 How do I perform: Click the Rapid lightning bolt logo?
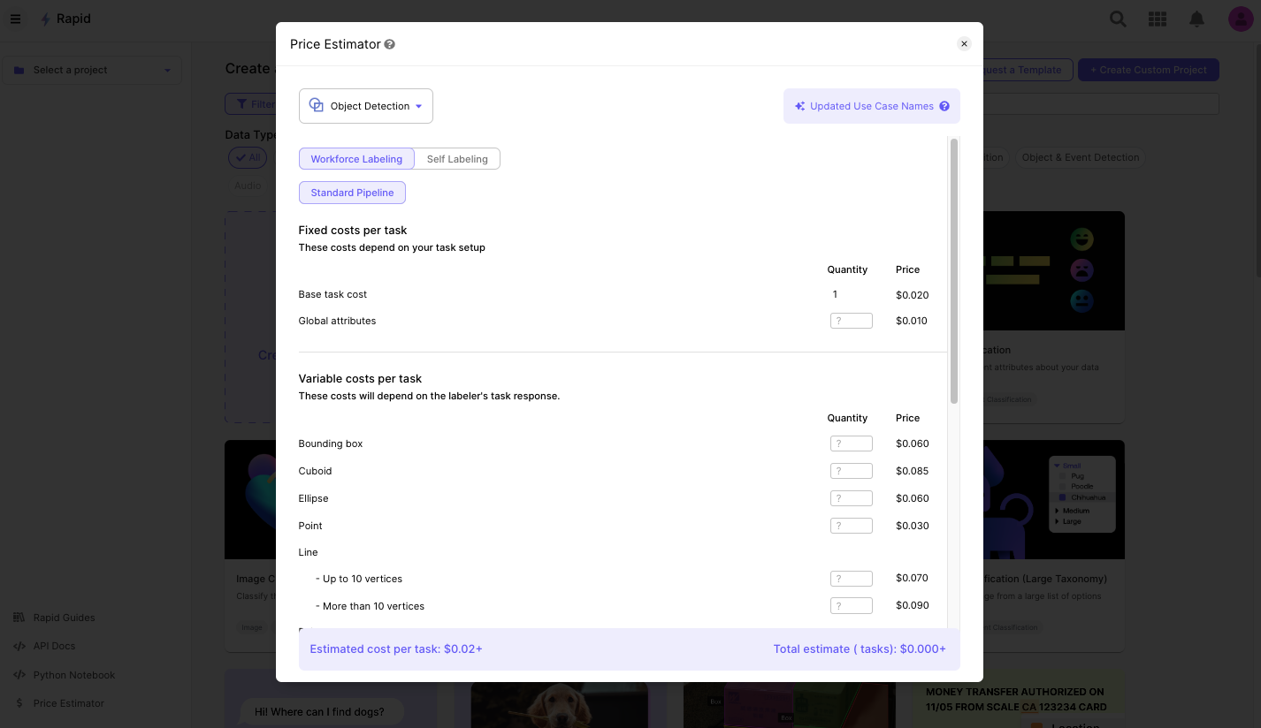(45, 19)
